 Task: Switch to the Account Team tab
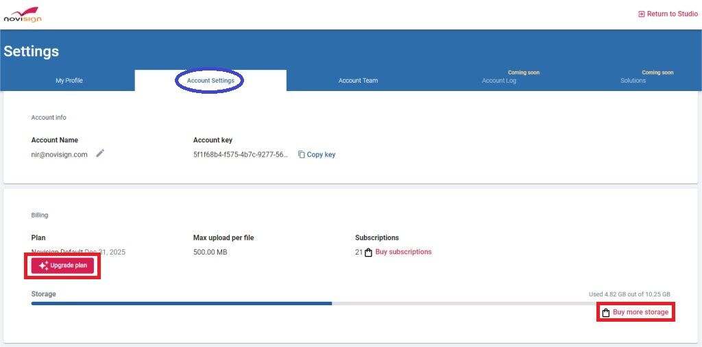point(358,81)
